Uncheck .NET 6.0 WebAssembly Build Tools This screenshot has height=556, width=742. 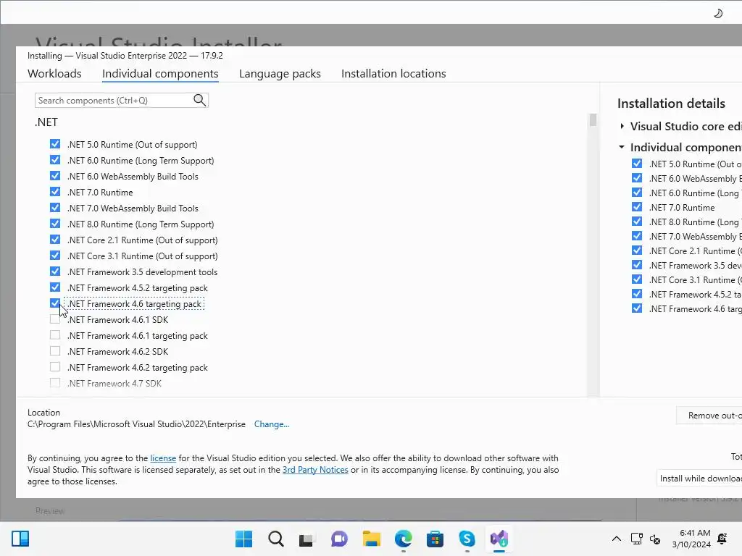click(55, 176)
